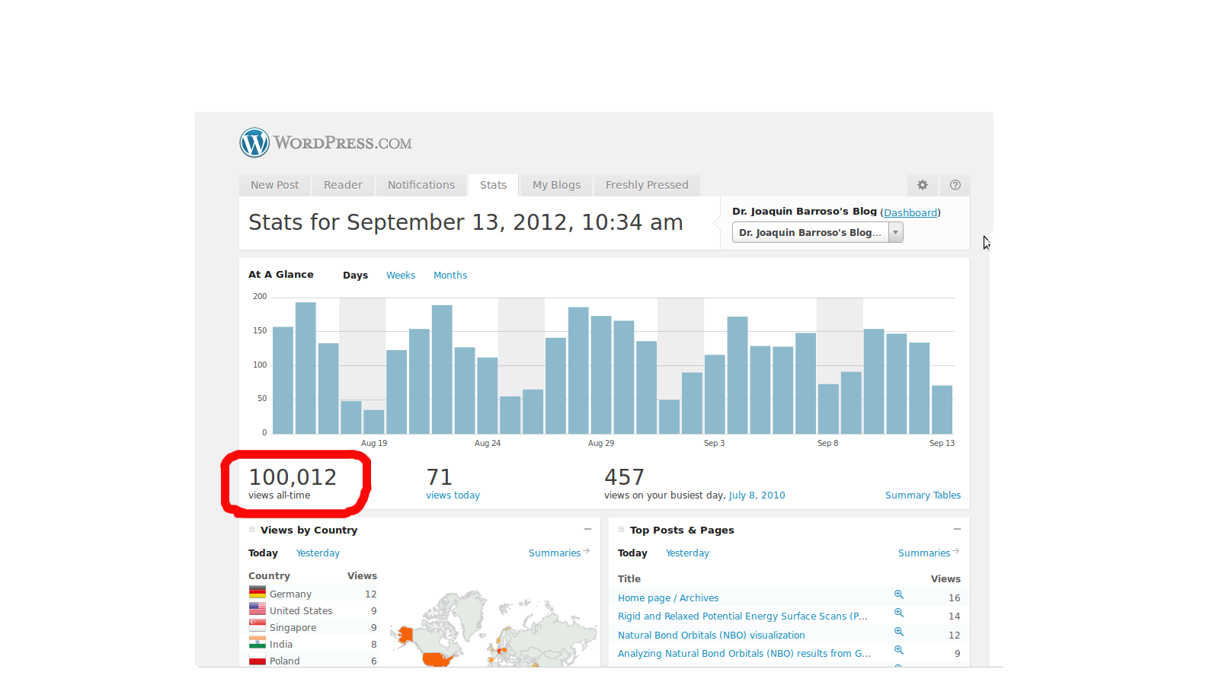Image resolution: width=1219 pixels, height=685 pixels.
Task: Click magnifier icon beside Natural Bond Orbitals visualization
Action: click(899, 632)
